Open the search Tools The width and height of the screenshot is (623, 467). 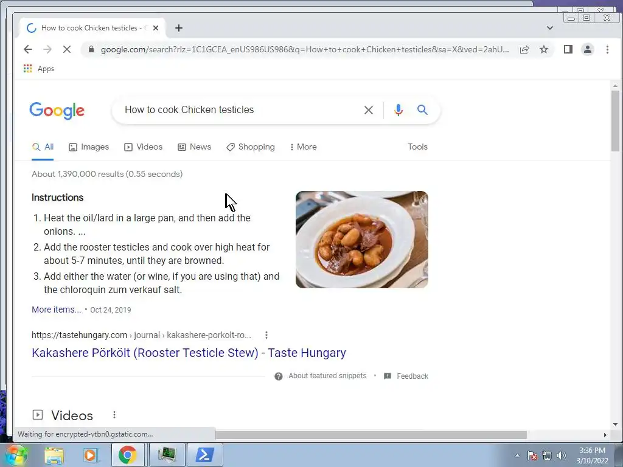[x=417, y=147]
